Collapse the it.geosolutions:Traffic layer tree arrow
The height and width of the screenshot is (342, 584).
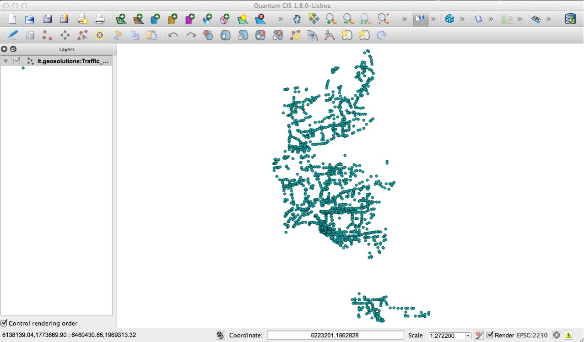pyautogui.click(x=5, y=61)
